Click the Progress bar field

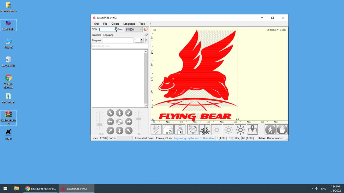coord(118,40)
